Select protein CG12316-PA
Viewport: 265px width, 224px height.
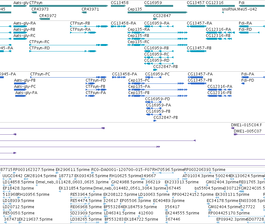click(x=219, y=90)
